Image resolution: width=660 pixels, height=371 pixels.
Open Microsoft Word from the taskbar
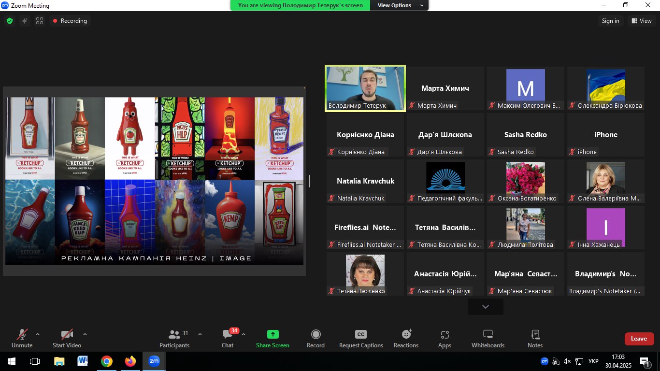coord(83,361)
